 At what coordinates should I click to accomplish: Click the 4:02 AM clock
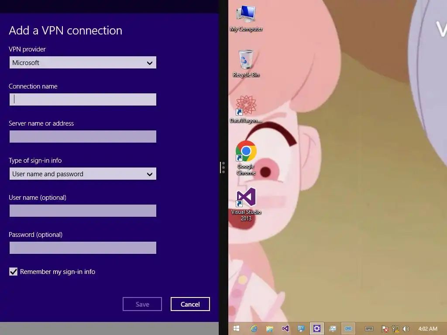428,329
